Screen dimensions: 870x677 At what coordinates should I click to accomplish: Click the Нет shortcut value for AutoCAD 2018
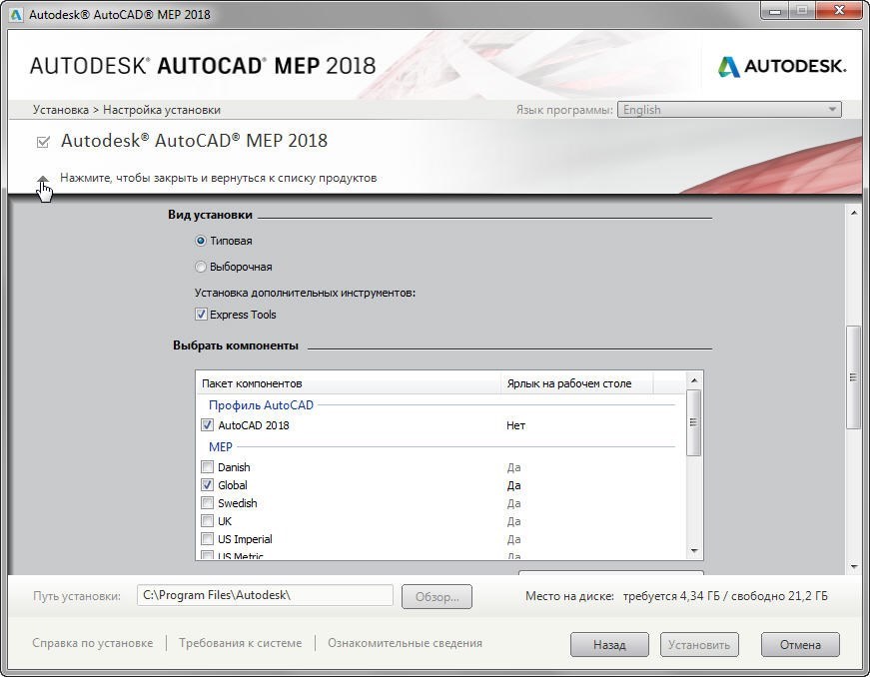coord(516,425)
